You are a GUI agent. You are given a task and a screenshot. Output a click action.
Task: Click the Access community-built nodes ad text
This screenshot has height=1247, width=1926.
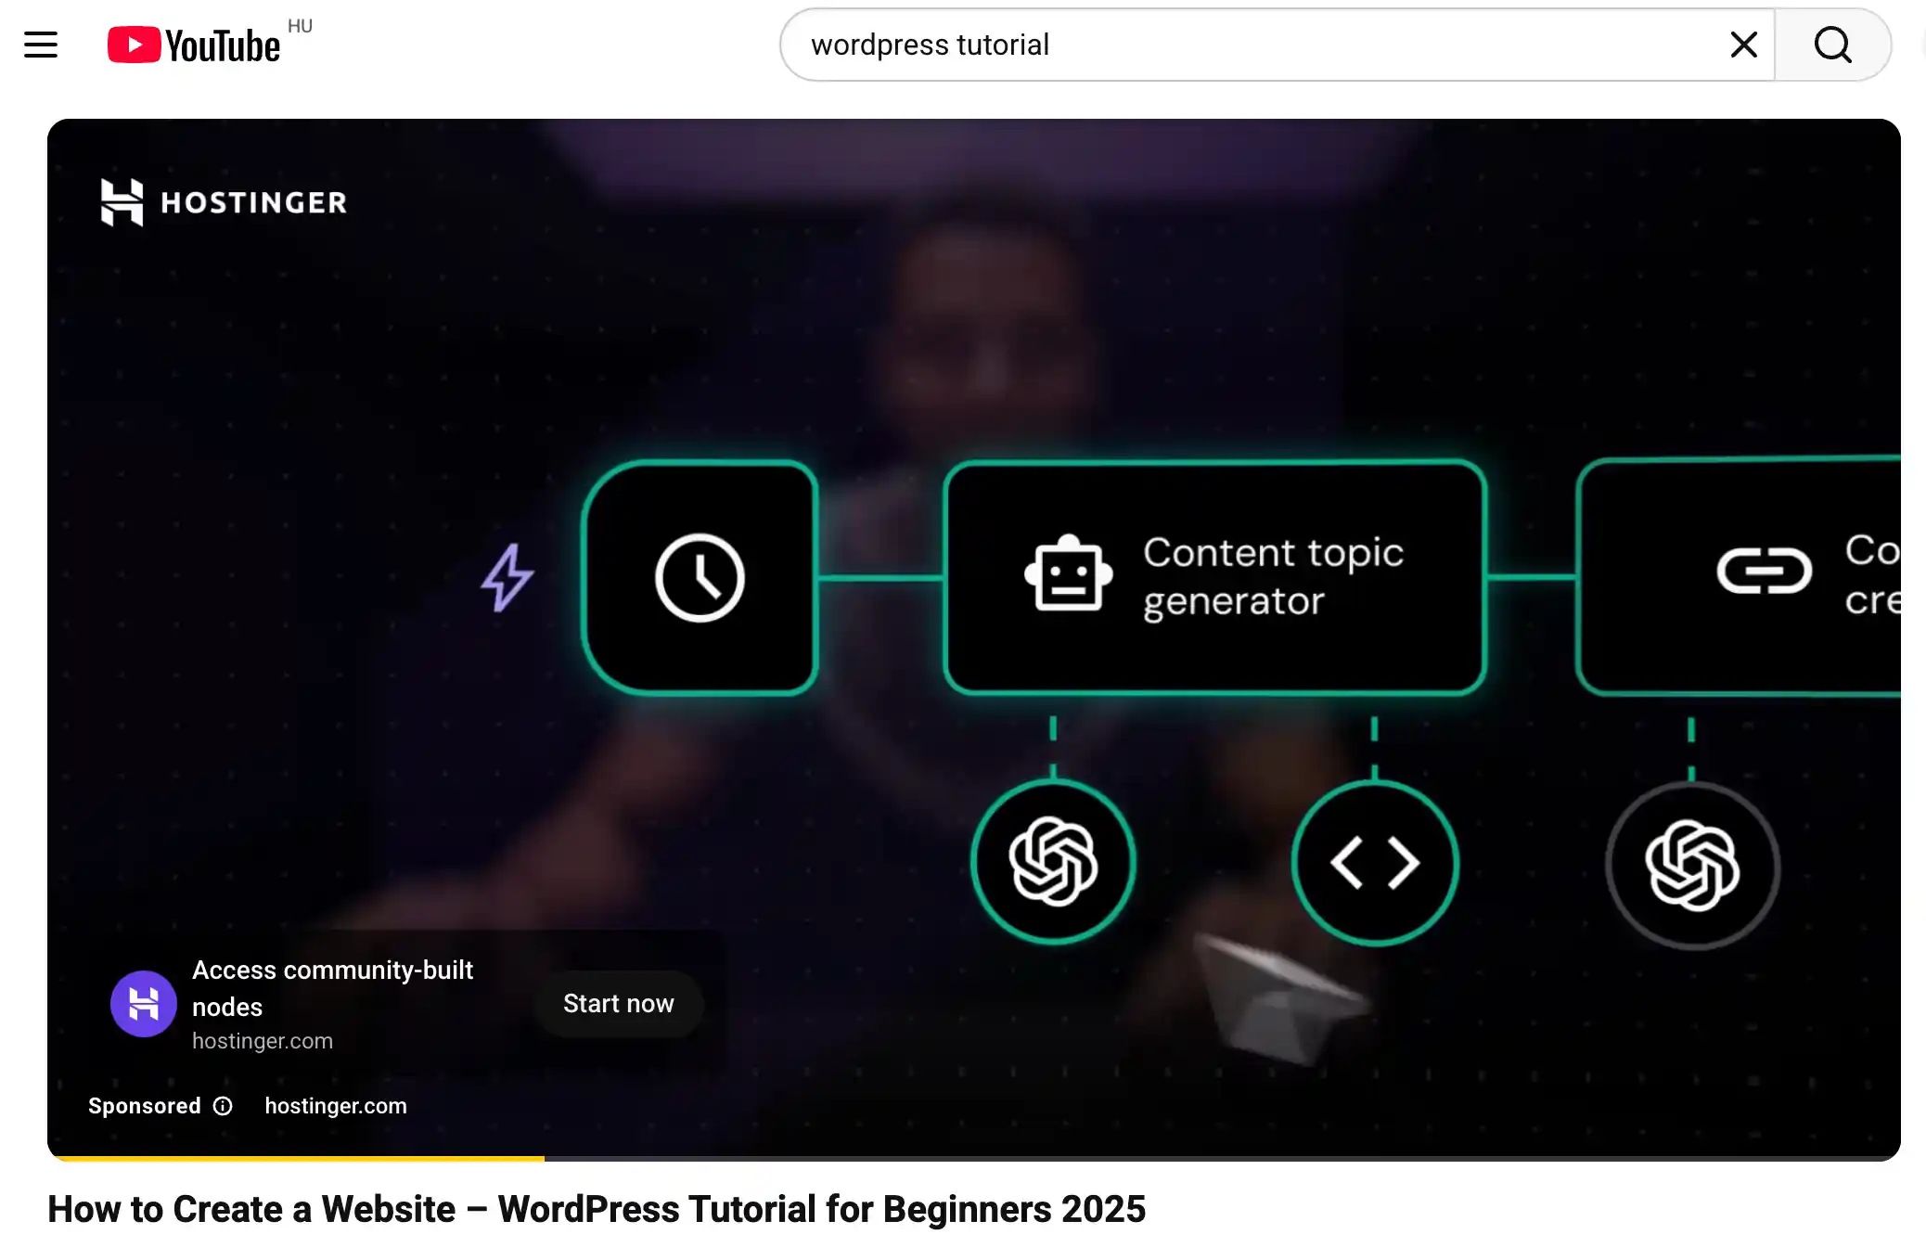(332, 987)
